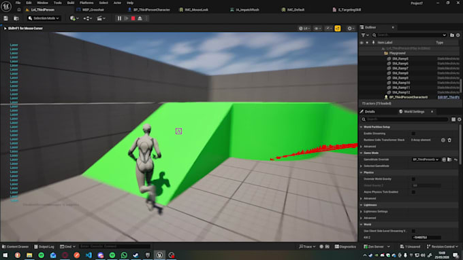The image size is (463, 260).
Task: Open the content browse folder icon
Action: [x=16, y=18]
